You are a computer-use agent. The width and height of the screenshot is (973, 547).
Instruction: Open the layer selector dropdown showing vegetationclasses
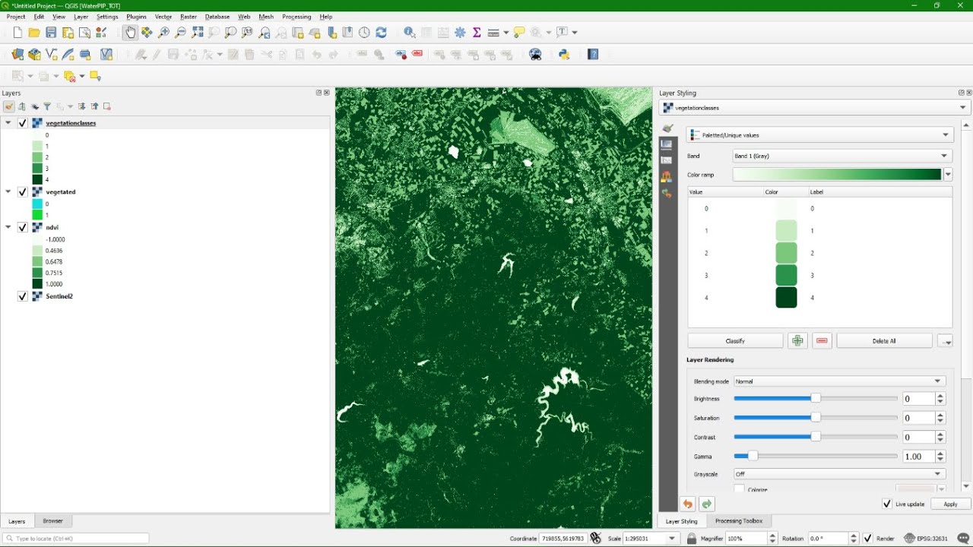coord(814,108)
